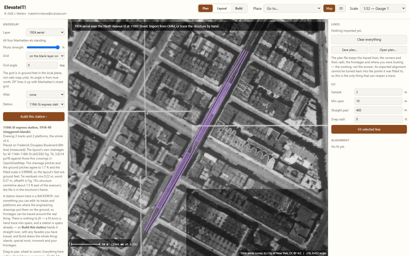Image resolution: width=410 pixels, height=256 pixels.
Task: Click the '116th St express station, 1918-40' heading
Action: [27, 130]
